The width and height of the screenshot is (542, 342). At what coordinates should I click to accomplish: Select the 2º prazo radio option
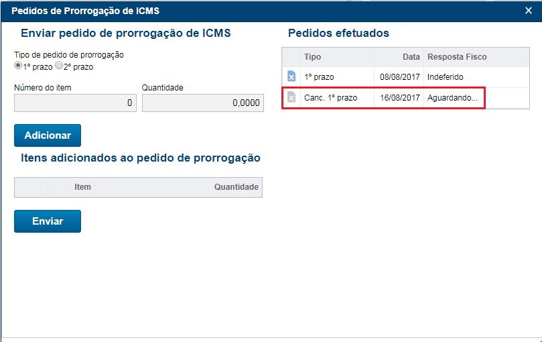[58, 66]
